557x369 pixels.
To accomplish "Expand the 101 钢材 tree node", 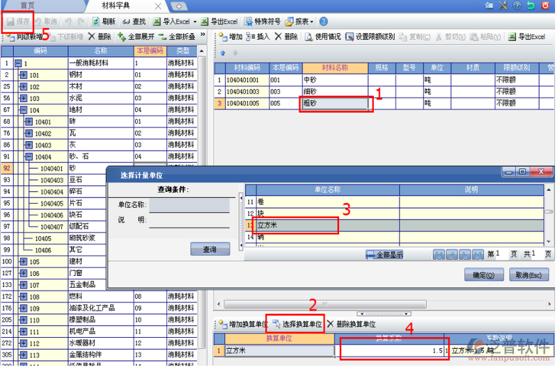I will [x=24, y=75].
